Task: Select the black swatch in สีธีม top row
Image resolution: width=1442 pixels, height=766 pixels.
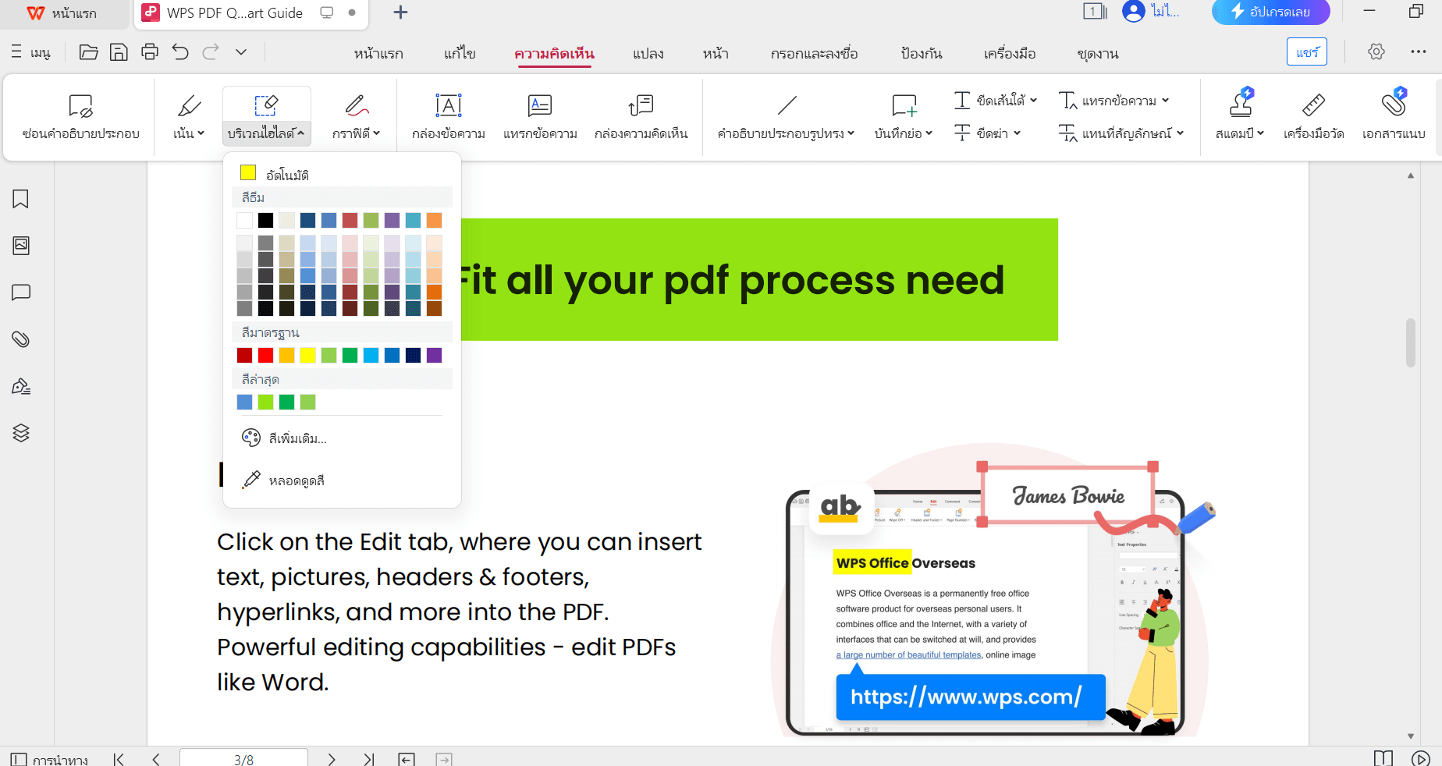Action: pos(266,221)
